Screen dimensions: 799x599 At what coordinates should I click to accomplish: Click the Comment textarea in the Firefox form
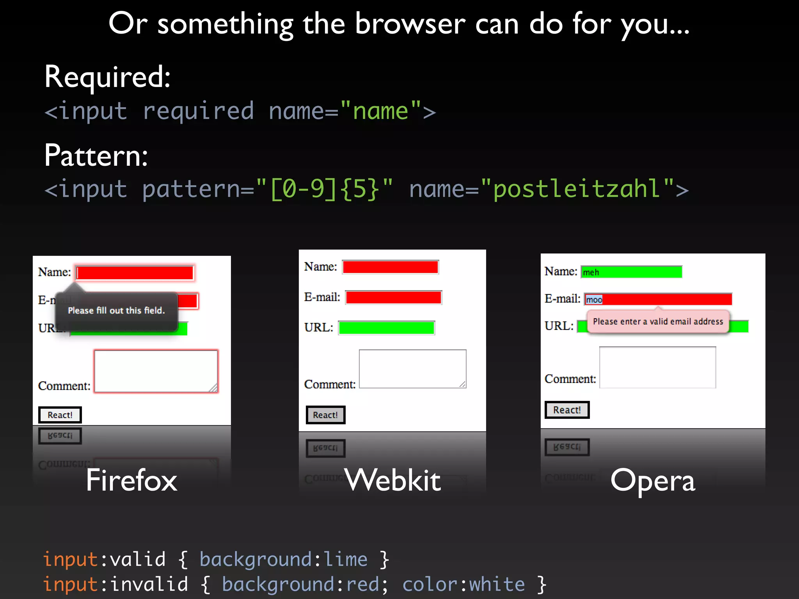pyautogui.click(x=156, y=371)
